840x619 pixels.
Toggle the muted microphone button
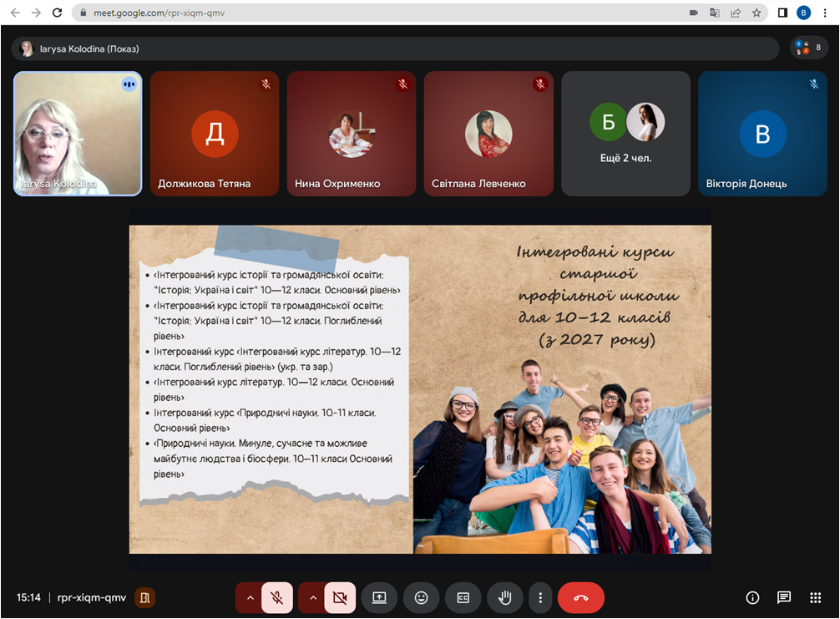pyautogui.click(x=276, y=597)
